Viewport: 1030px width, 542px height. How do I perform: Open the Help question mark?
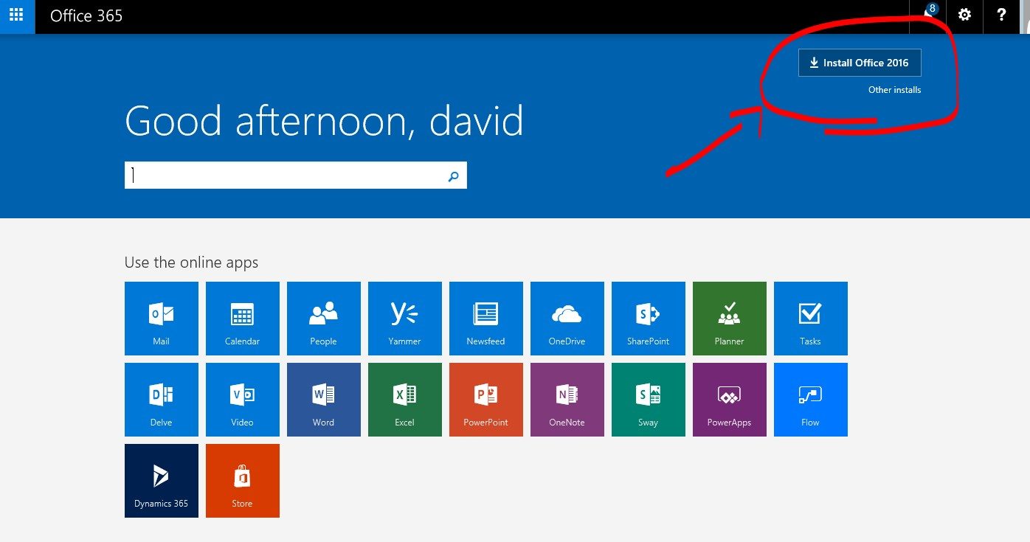pos(1001,15)
